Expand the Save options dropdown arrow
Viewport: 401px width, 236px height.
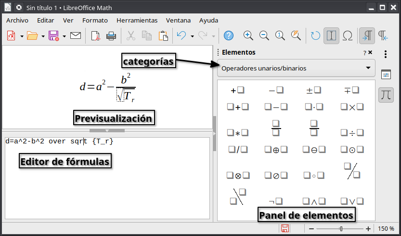[64, 36]
